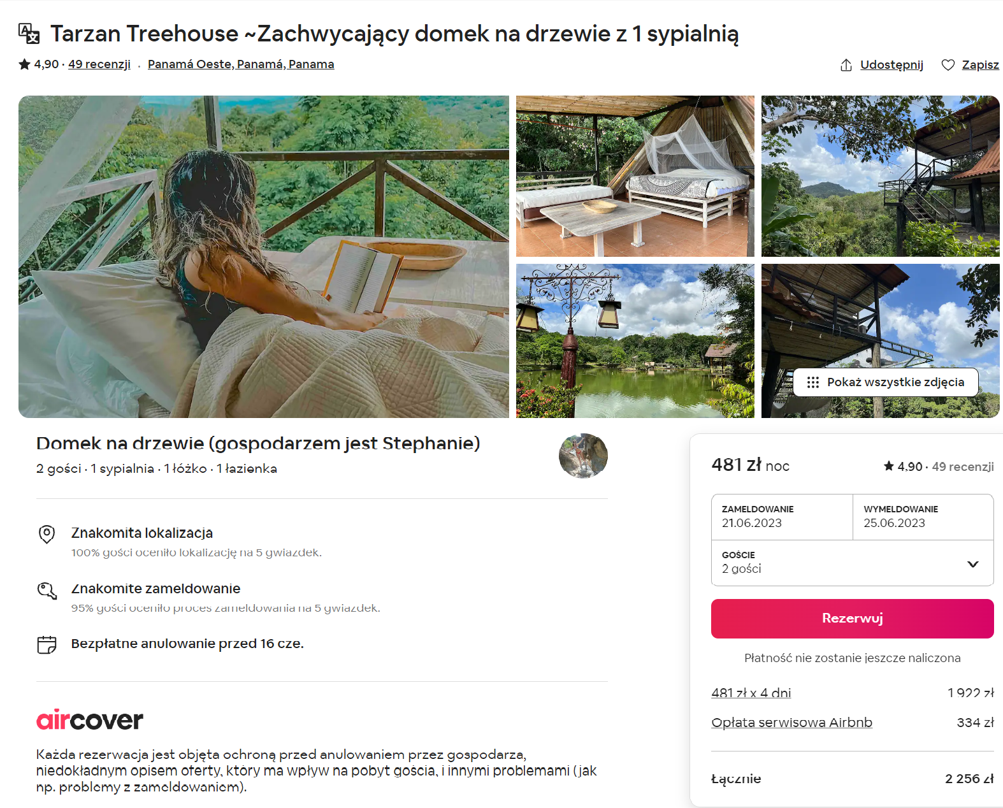Click the heart icon to save the listing
The width and height of the screenshot is (1003, 808).
tap(948, 65)
